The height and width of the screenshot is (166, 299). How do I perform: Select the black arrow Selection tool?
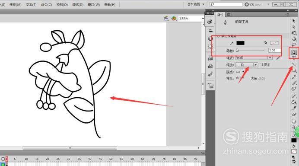[x=294, y=20]
